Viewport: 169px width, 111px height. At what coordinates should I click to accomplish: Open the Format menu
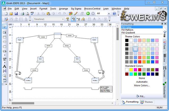[x=43, y=9]
